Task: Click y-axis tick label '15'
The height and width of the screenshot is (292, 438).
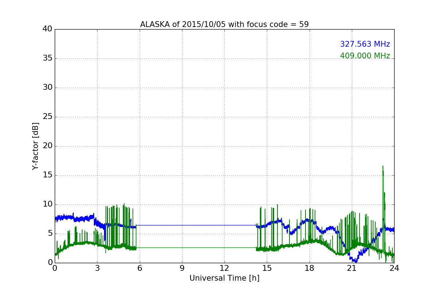Action: [x=47, y=175]
